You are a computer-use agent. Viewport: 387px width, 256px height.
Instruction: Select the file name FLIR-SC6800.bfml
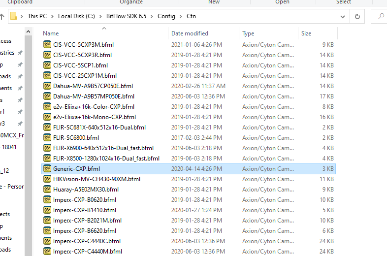[76, 138]
